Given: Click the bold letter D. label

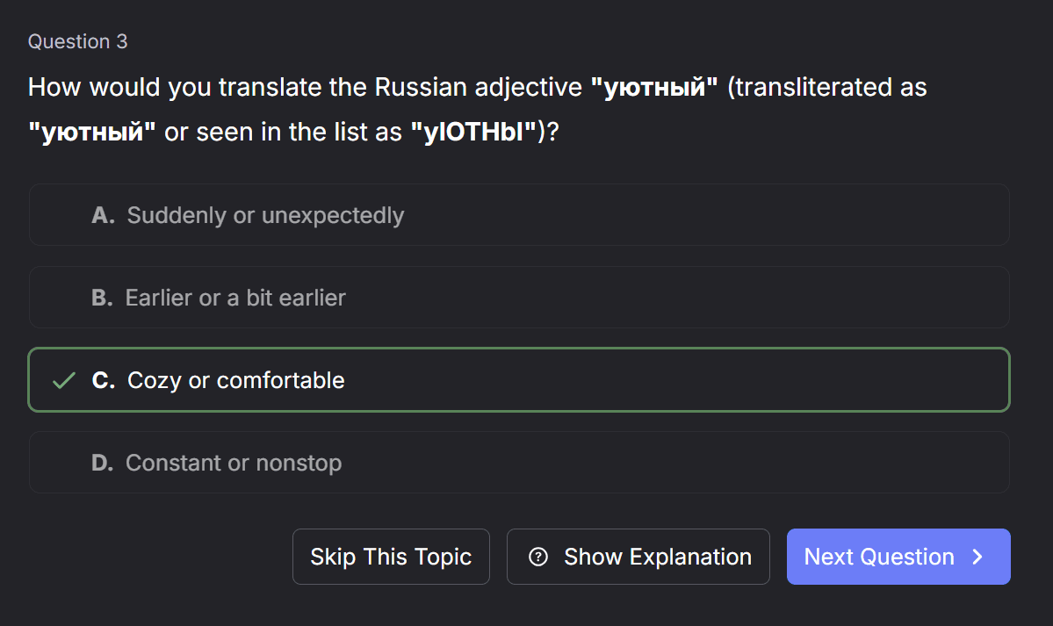Looking at the screenshot, I should click(103, 463).
